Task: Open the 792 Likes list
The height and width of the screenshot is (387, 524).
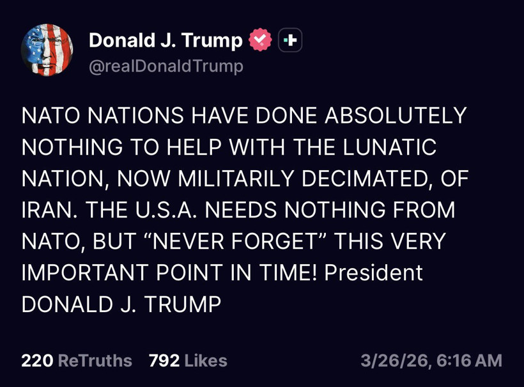Action: tap(188, 360)
